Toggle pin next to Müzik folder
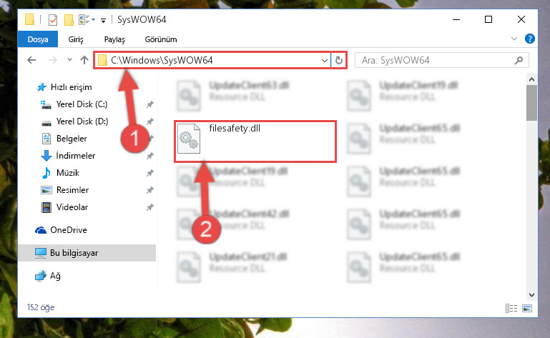 coord(150,173)
